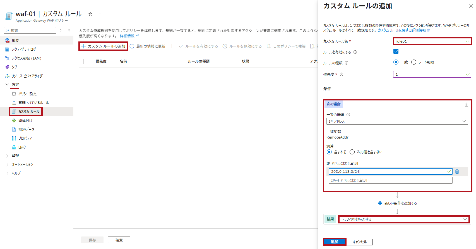This screenshot has height=249, width=476.
Task: Click info icon beside ルールの種類
Action: (347, 63)
